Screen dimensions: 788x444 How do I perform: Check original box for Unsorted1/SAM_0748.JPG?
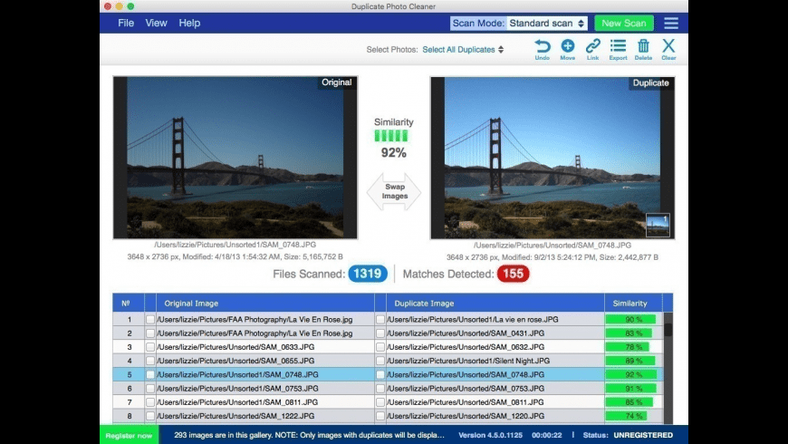[x=150, y=374]
